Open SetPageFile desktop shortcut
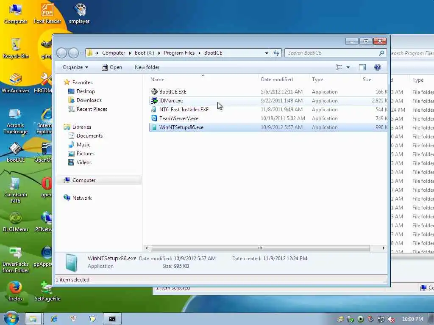 click(x=47, y=291)
